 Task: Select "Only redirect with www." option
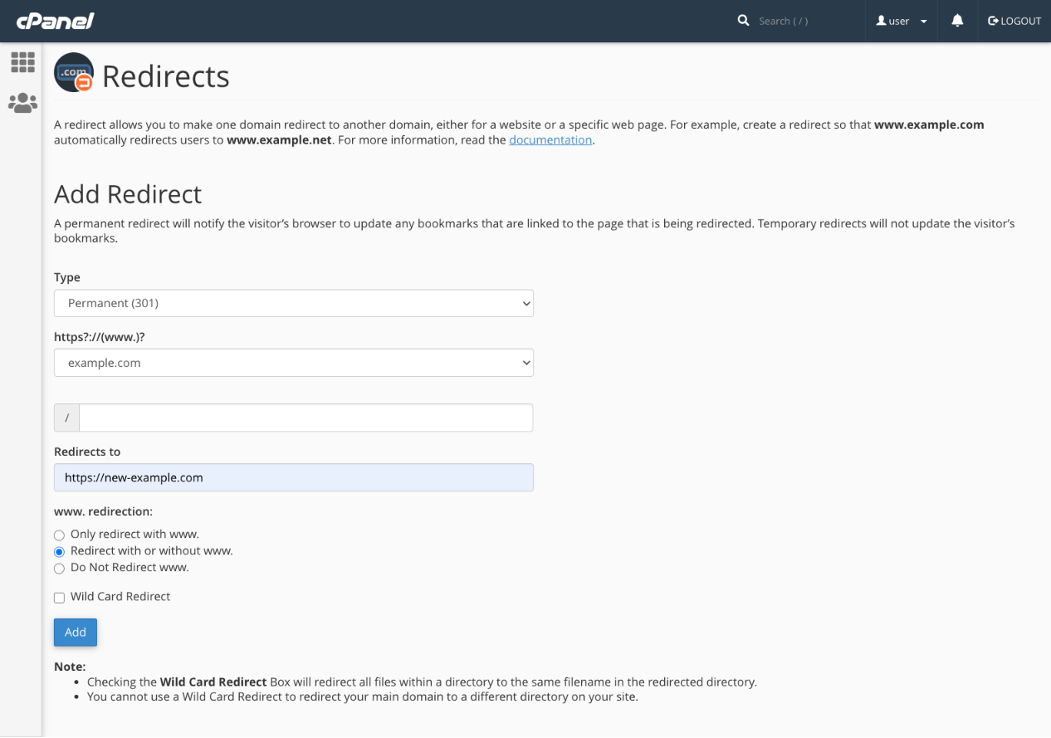click(x=59, y=535)
